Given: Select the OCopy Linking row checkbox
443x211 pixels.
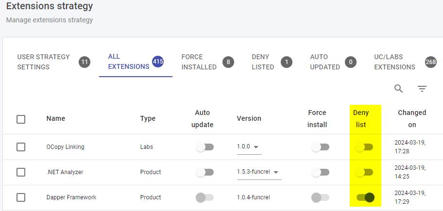Looking at the screenshot, I should [x=21, y=147].
